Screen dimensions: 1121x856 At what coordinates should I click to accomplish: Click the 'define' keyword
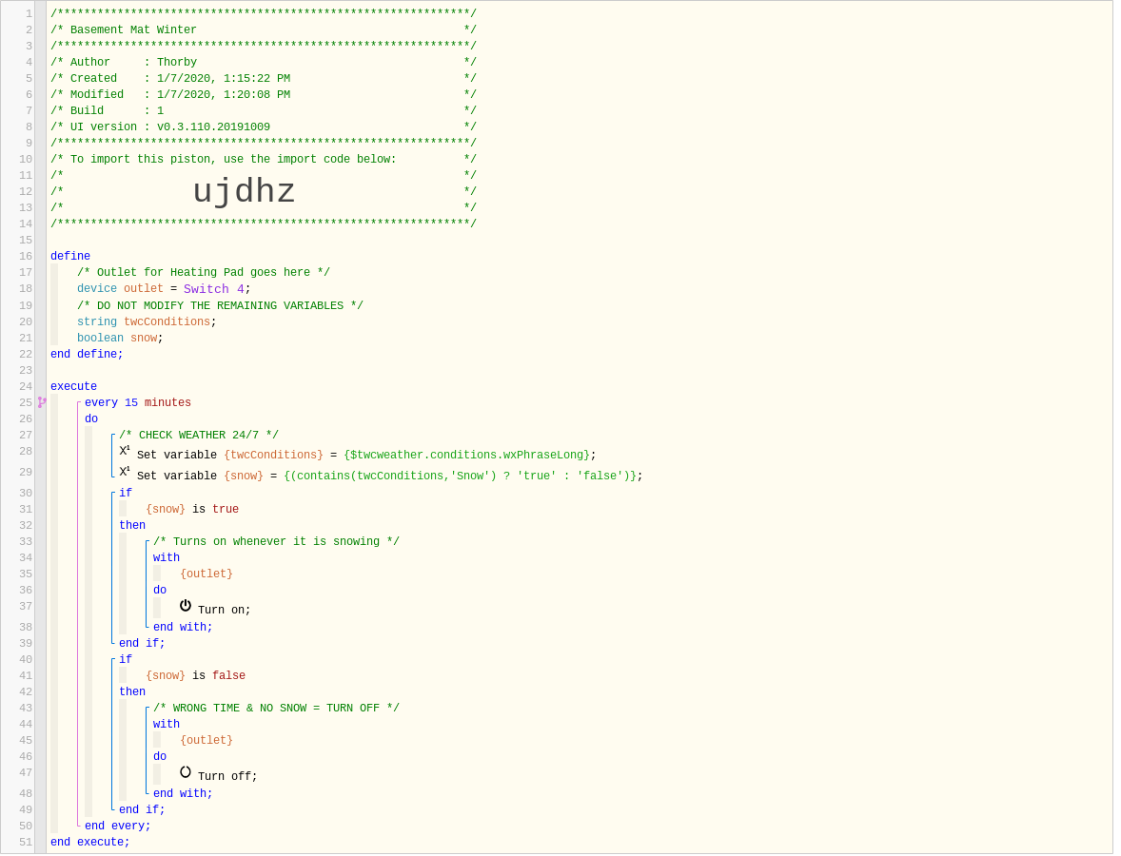click(x=70, y=257)
